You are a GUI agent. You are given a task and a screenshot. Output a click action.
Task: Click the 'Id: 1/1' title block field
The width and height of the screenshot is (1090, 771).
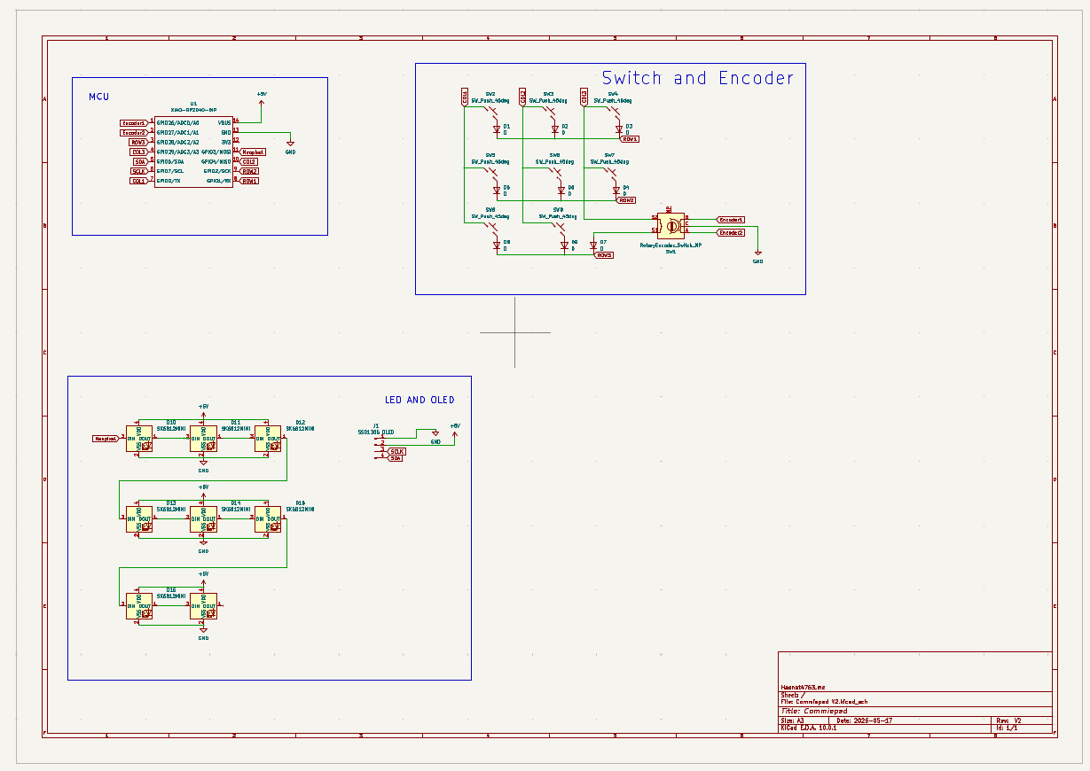1006,728
